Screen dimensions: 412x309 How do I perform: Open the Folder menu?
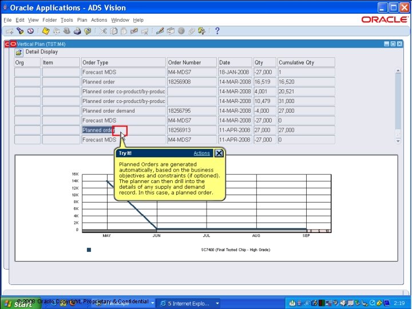tap(50, 20)
